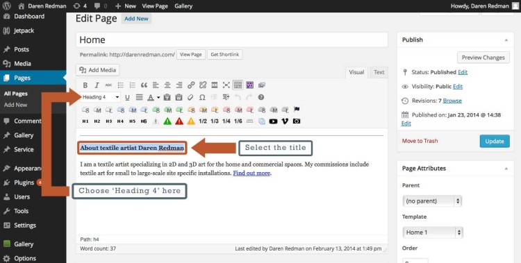Insert green alert box shortcode
Image resolution: width=521 pixels, height=263 pixels.
167,121
